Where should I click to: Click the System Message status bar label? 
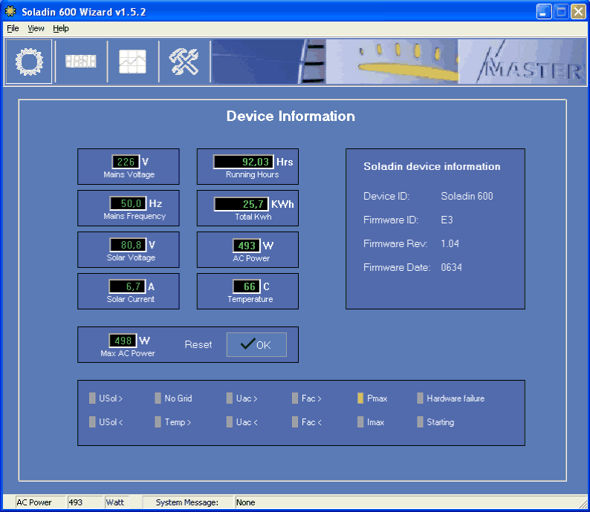(187, 502)
